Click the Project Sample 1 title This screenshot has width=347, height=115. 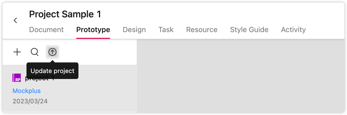coord(65,14)
